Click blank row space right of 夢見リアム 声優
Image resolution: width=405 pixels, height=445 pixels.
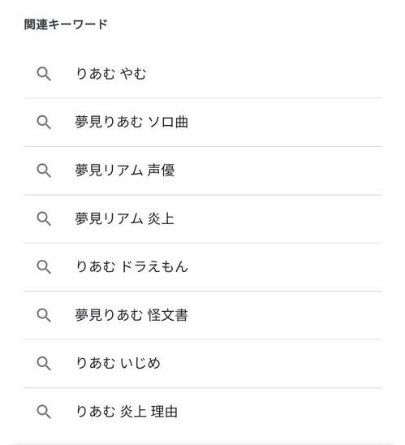(278, 171)
